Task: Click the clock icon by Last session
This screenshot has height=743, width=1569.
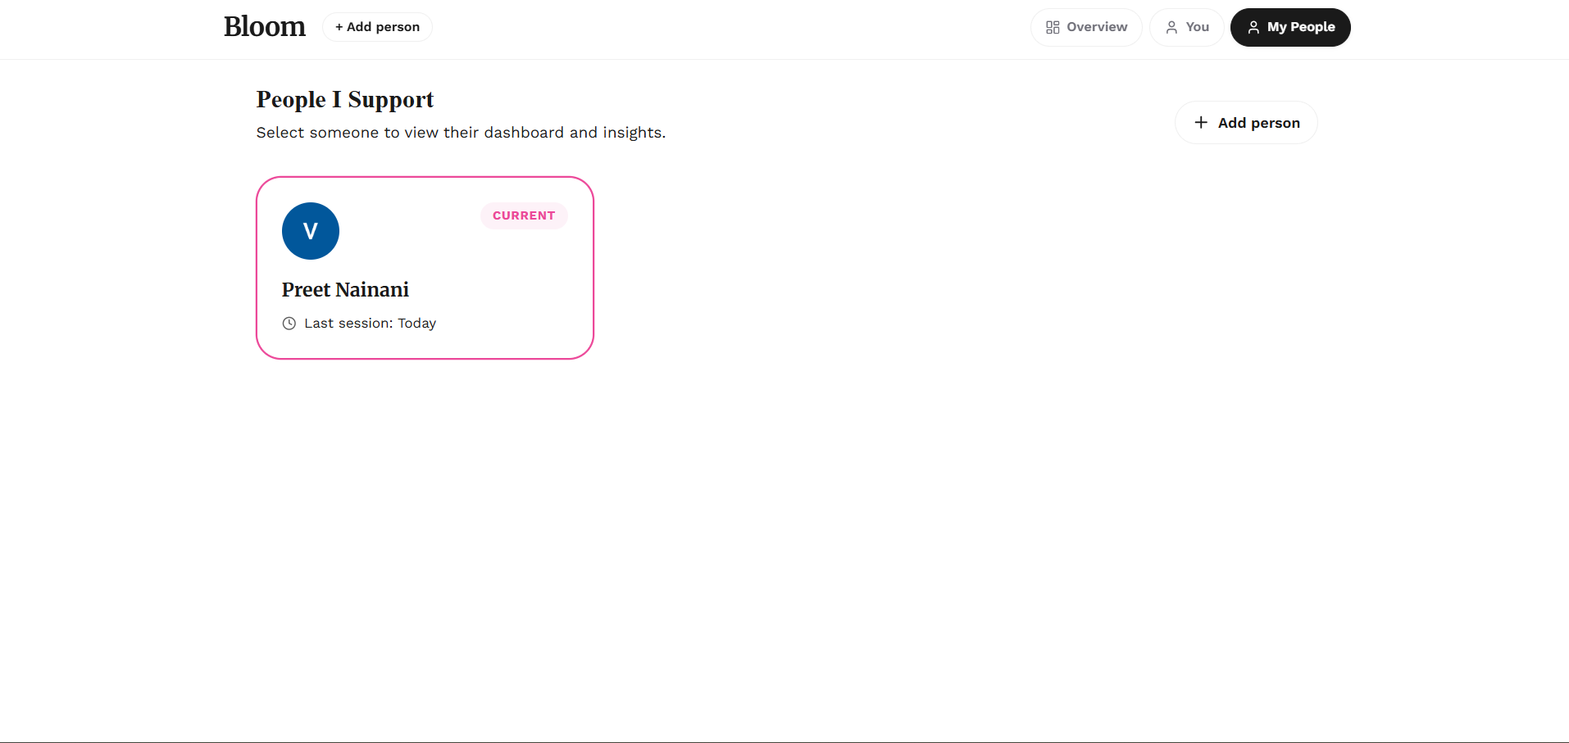Action: point(289,324)
